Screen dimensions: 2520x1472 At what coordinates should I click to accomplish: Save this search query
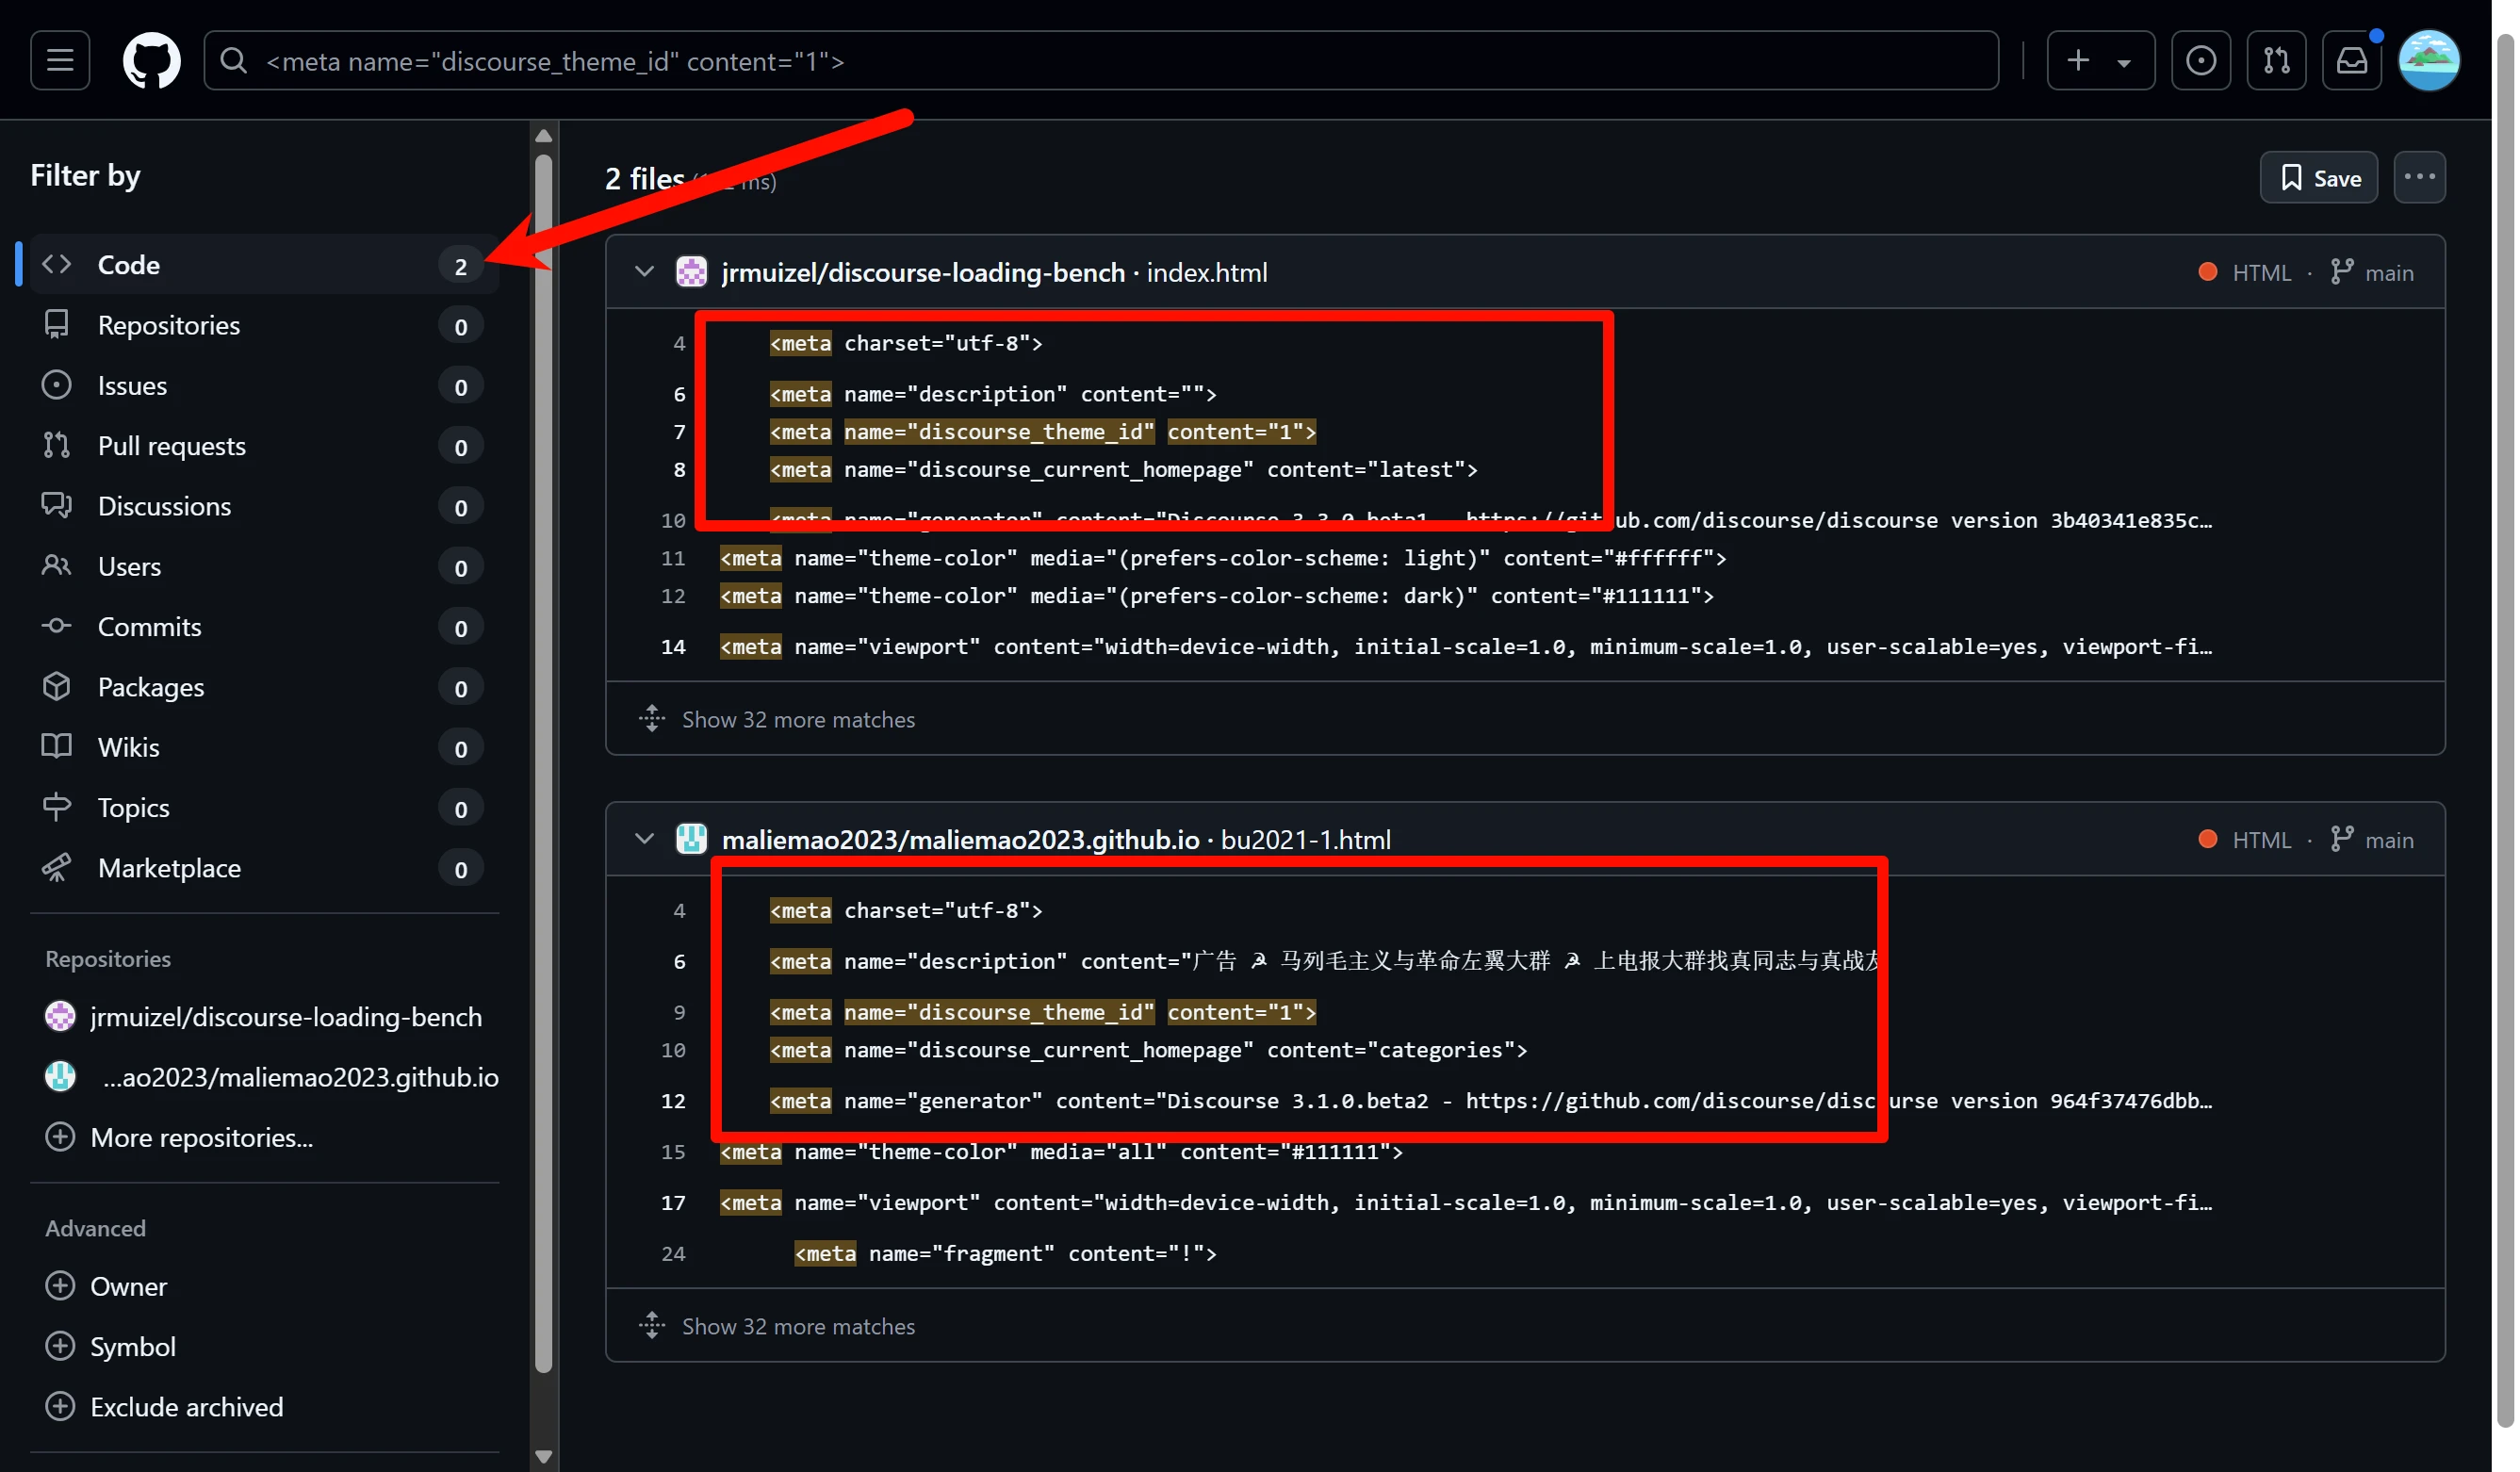tap(2318, 178)
